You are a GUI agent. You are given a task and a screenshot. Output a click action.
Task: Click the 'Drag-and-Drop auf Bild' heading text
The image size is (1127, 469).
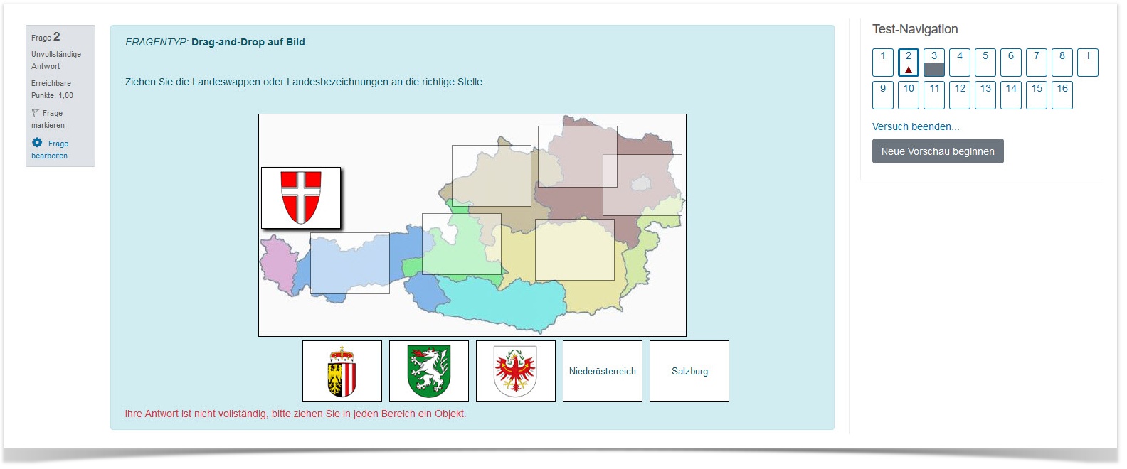(248, 42)
